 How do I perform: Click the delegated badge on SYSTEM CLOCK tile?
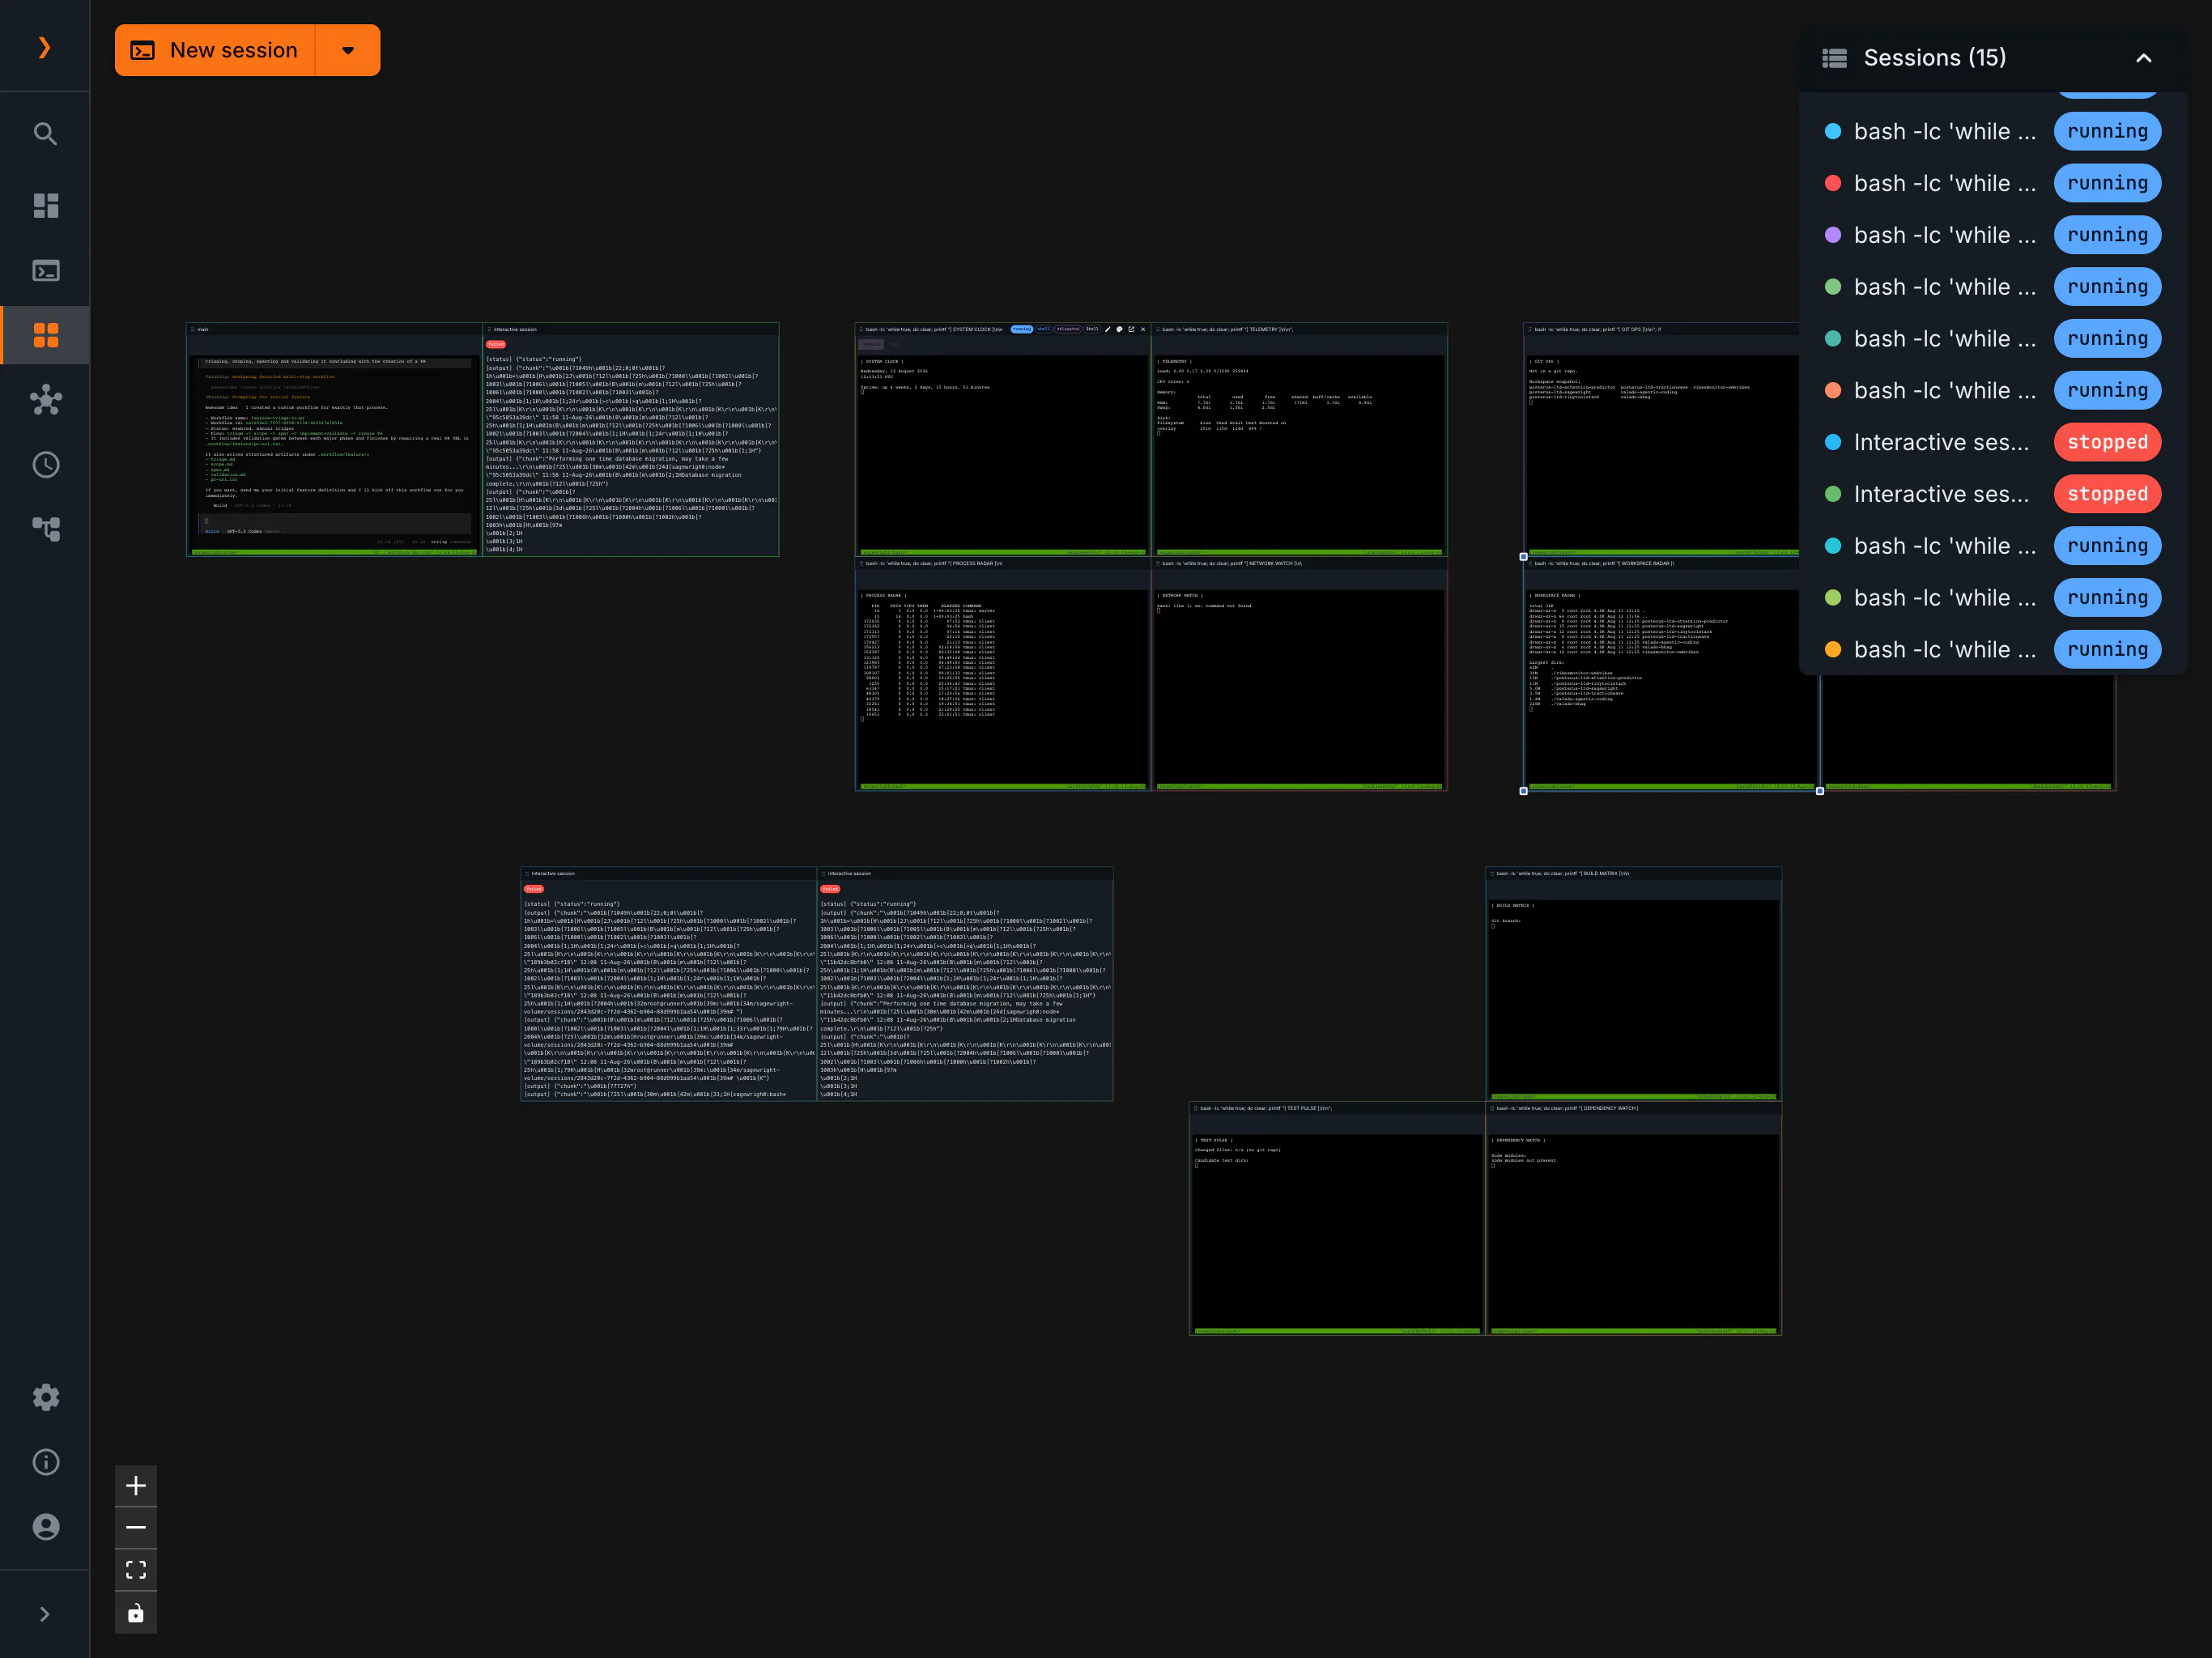(x=1068, y=329)
